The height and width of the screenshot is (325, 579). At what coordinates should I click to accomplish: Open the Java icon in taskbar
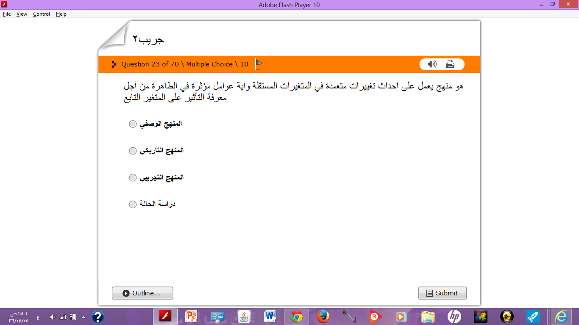pos(244,317)
